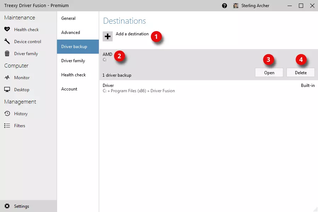Click Sterling Archer's avatar picture

point(235,6)
